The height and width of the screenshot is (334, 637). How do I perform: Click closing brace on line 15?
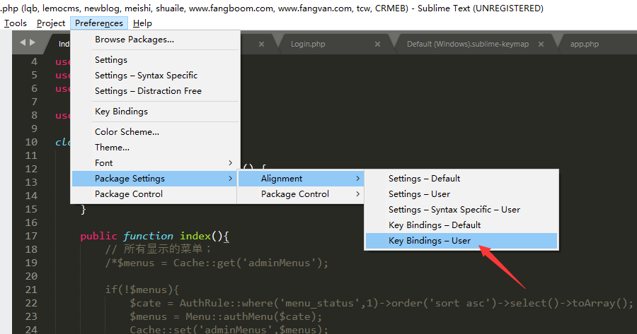coord(84,209)
